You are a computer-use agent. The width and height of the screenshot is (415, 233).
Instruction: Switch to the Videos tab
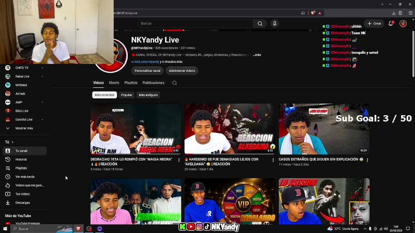[x=99, y=83]
